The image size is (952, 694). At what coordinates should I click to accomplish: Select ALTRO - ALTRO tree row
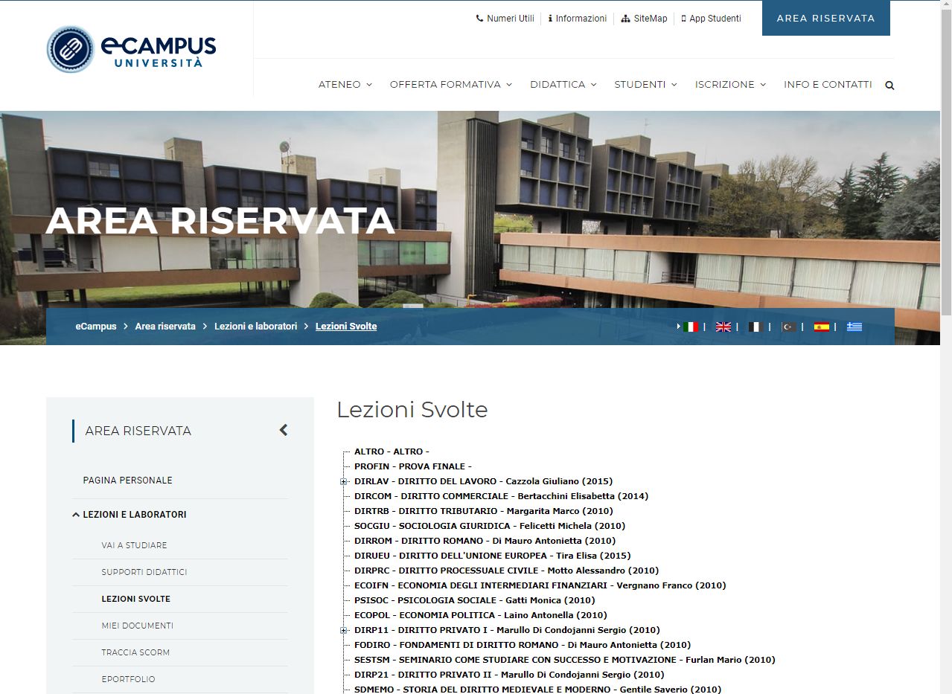click(392, 452)
